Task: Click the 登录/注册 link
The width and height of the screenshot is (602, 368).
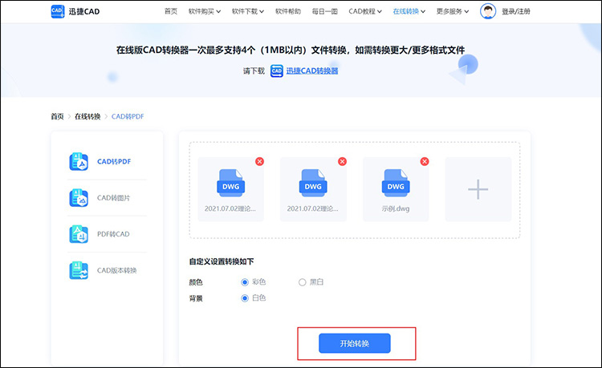Action: [516, 11]
